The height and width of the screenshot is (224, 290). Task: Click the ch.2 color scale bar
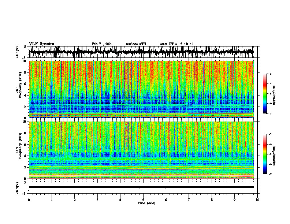[x=265, y=154]
